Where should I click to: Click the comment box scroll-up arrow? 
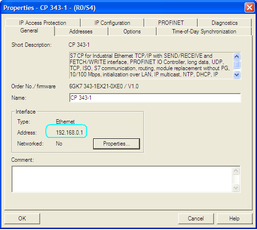coord(236,171)
